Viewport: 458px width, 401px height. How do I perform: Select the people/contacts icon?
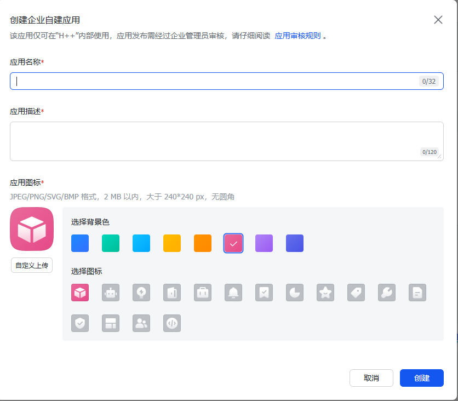coord(141,323)
